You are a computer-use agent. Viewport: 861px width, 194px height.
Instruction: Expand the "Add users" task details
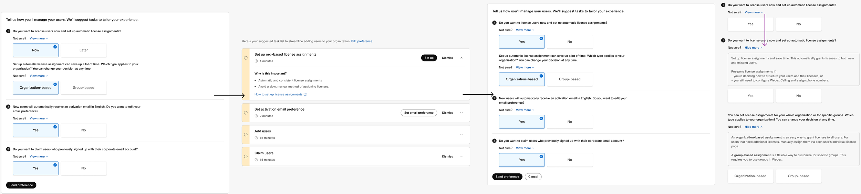point(461,135)
